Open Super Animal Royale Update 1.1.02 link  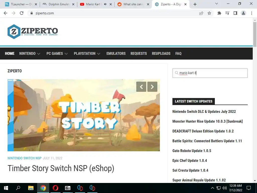(199, 180)
